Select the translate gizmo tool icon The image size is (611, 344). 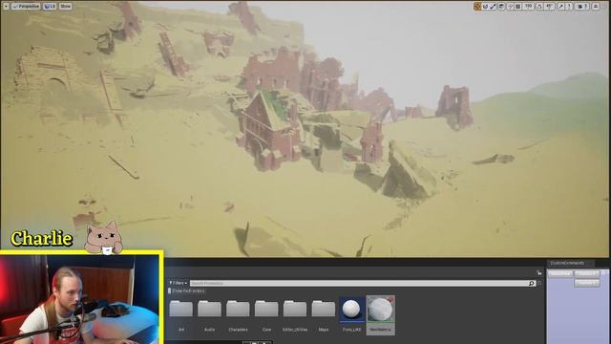pyautogui.click(x=477, y=7)
